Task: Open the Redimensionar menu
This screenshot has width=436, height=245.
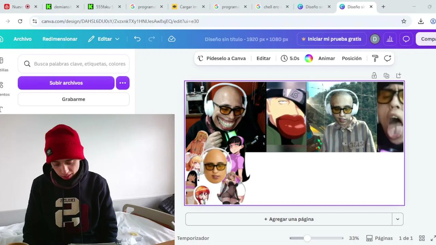Action: tap(60, 39)
